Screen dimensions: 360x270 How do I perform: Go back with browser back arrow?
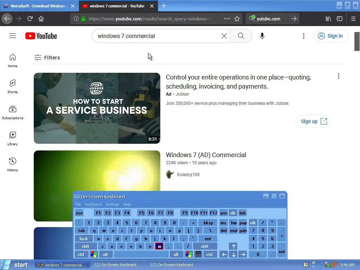point(7,19)
